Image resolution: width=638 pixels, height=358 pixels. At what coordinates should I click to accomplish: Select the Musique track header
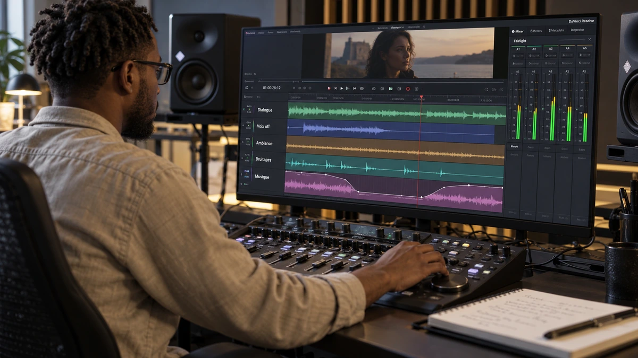[x=262, y=177]
